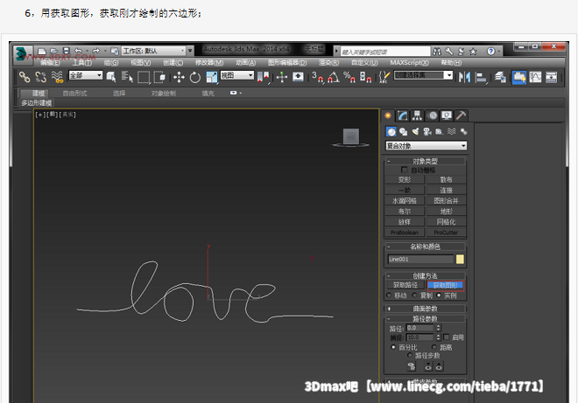This screenshot has height=403, width=578.
Task: Activate the Select Object arrow tool
Action: [x=110, y=77]
